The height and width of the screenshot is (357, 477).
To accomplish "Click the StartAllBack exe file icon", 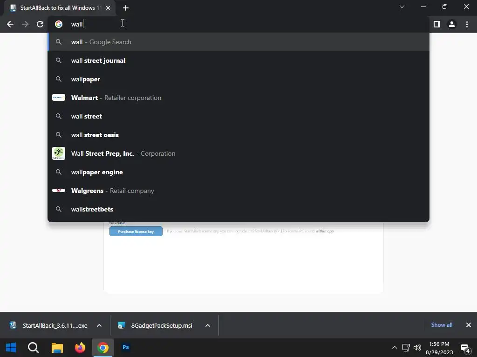I will pos(13,325).
